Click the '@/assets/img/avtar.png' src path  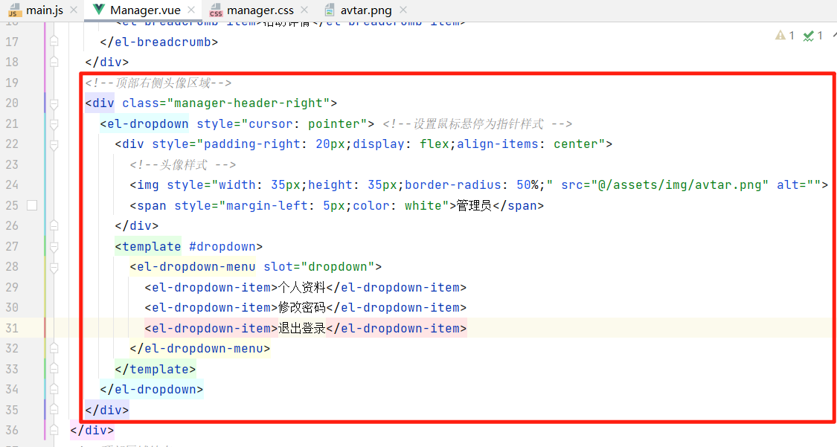pyautogui.click(x=679, y=185)
